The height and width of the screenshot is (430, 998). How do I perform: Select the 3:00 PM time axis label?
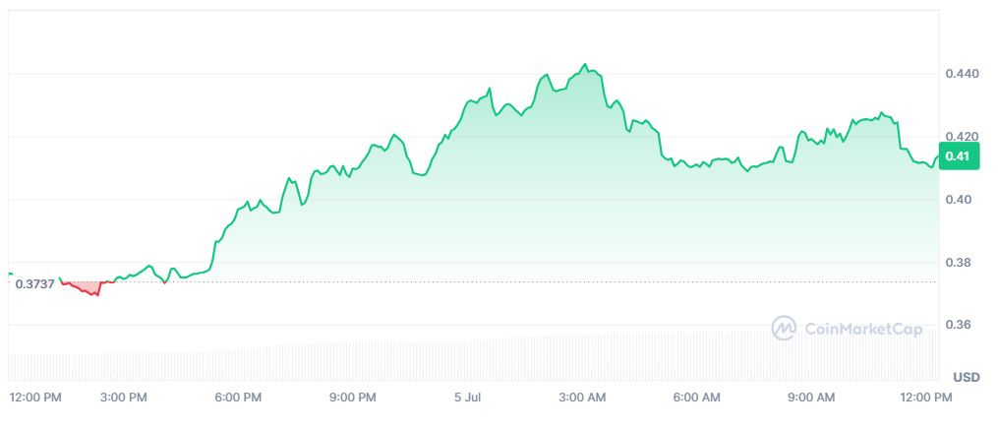(124, 398)
